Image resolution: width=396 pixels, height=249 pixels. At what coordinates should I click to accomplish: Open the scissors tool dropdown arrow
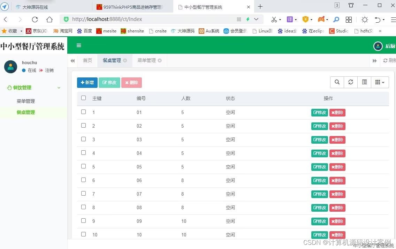[x=280, y=20]
